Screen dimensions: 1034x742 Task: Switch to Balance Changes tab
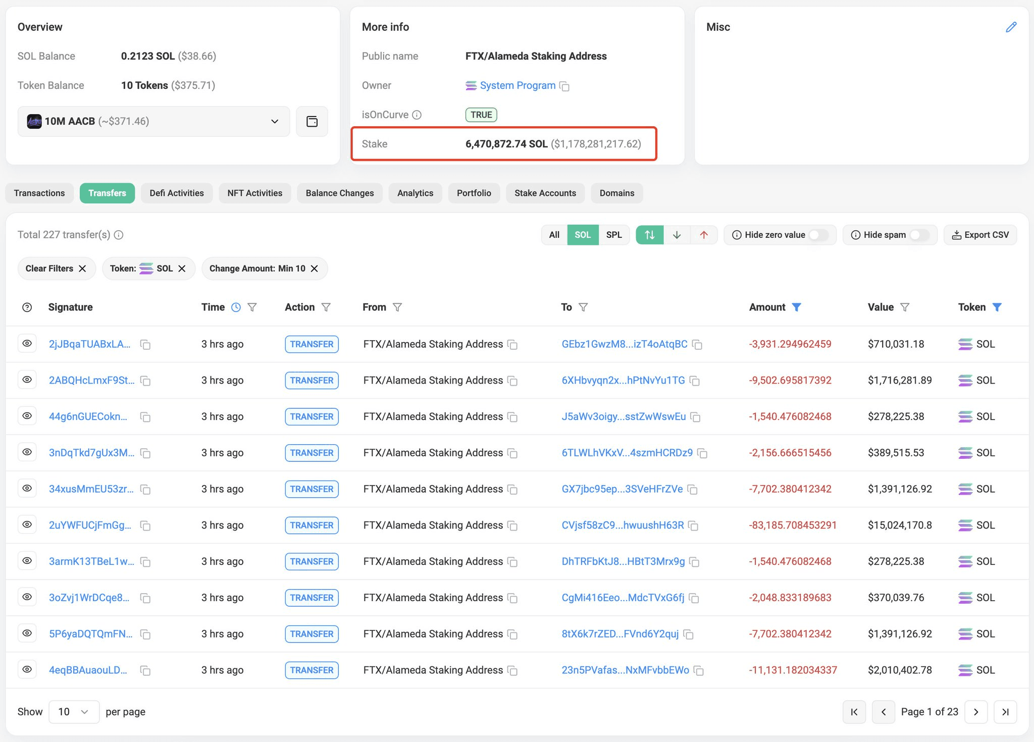point(340,193)
